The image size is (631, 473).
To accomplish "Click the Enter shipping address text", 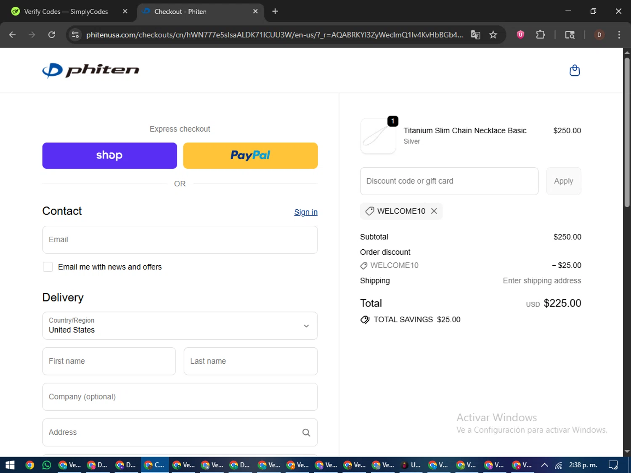I will coord(542,281).
